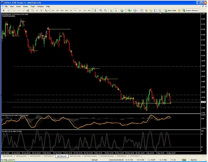208x162 pixels.
Task: Zoom in on the chart
Action: 101,10
